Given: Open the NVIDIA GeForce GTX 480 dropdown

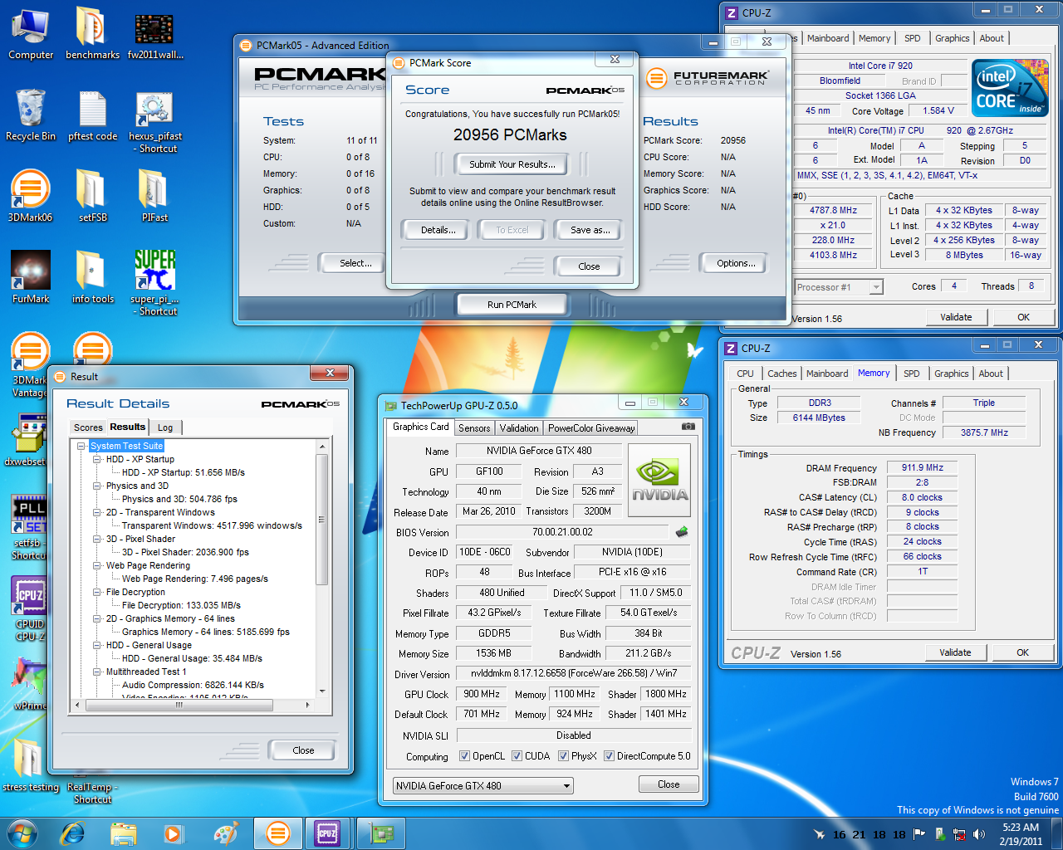Looking at the screenshot, I should 483,785.
